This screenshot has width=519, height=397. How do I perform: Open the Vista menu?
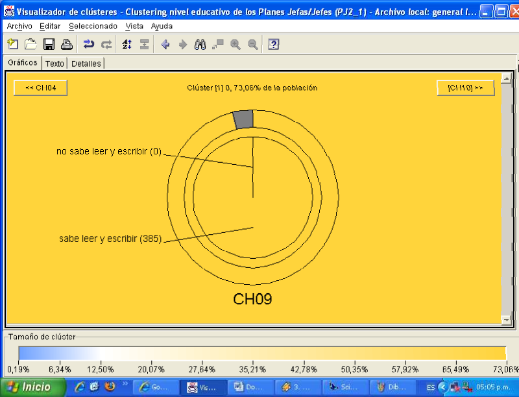tap(134, 26)
